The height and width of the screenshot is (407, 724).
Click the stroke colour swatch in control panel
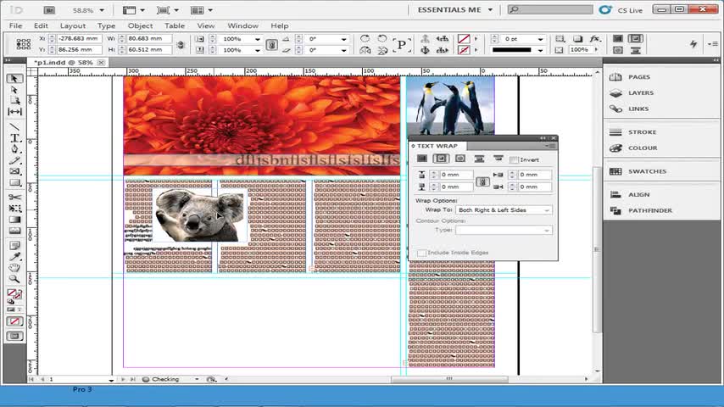pyautogui.click(x=464, y=50)
